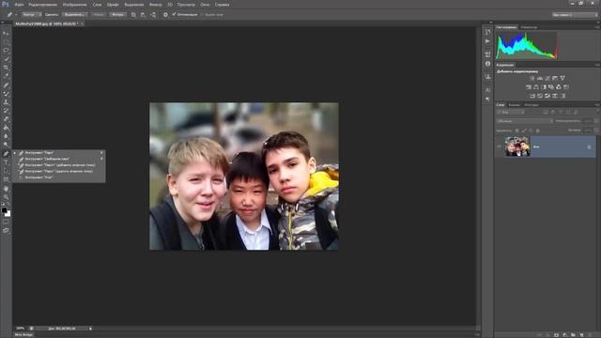The width and height of the screenshot is (601, 338).
Task: Add an Invert adjustment
Action: coord(532,96)
